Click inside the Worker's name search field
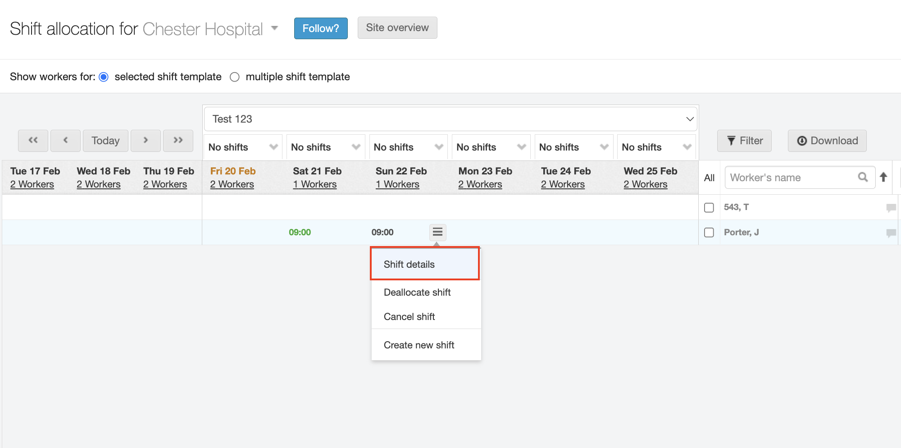The height and width of the screenshot is (448, 901). (791, 178)
